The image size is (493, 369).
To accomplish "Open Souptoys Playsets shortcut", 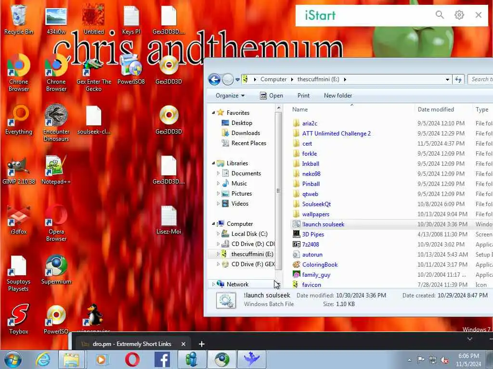I will tap(18, 273).
